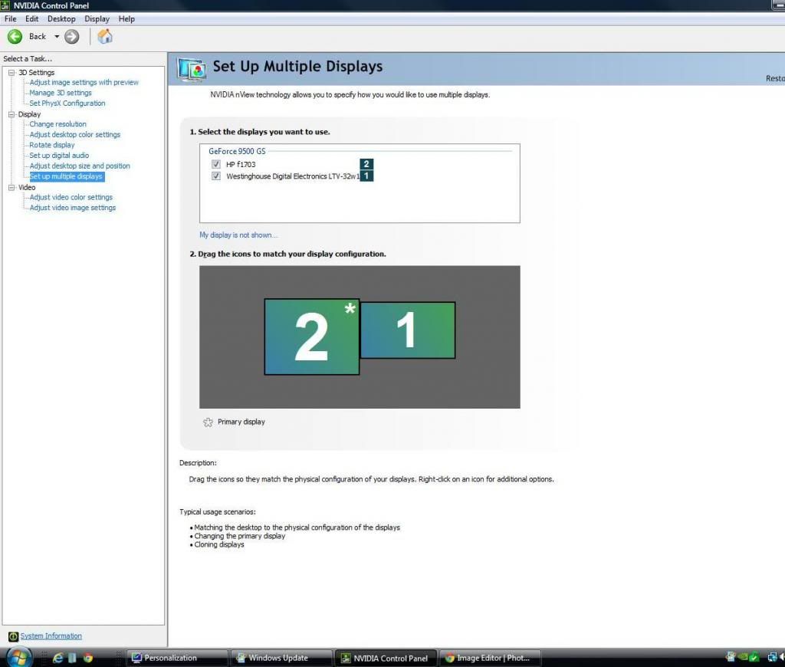Screen dimensions: 785x667
Task: Uncheck the HP f1703 display checkbox
Action: [215, 164]
